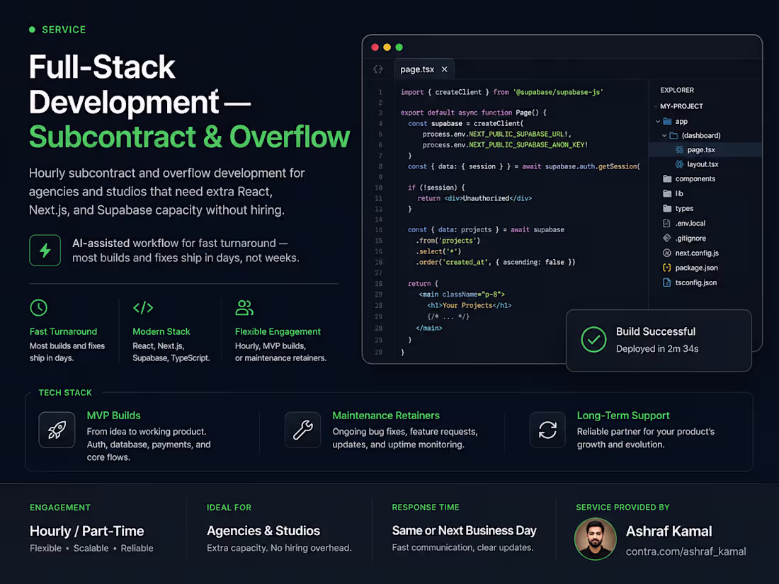
Task: Click the Ashraf Kamal name
Action: point(669,532)
